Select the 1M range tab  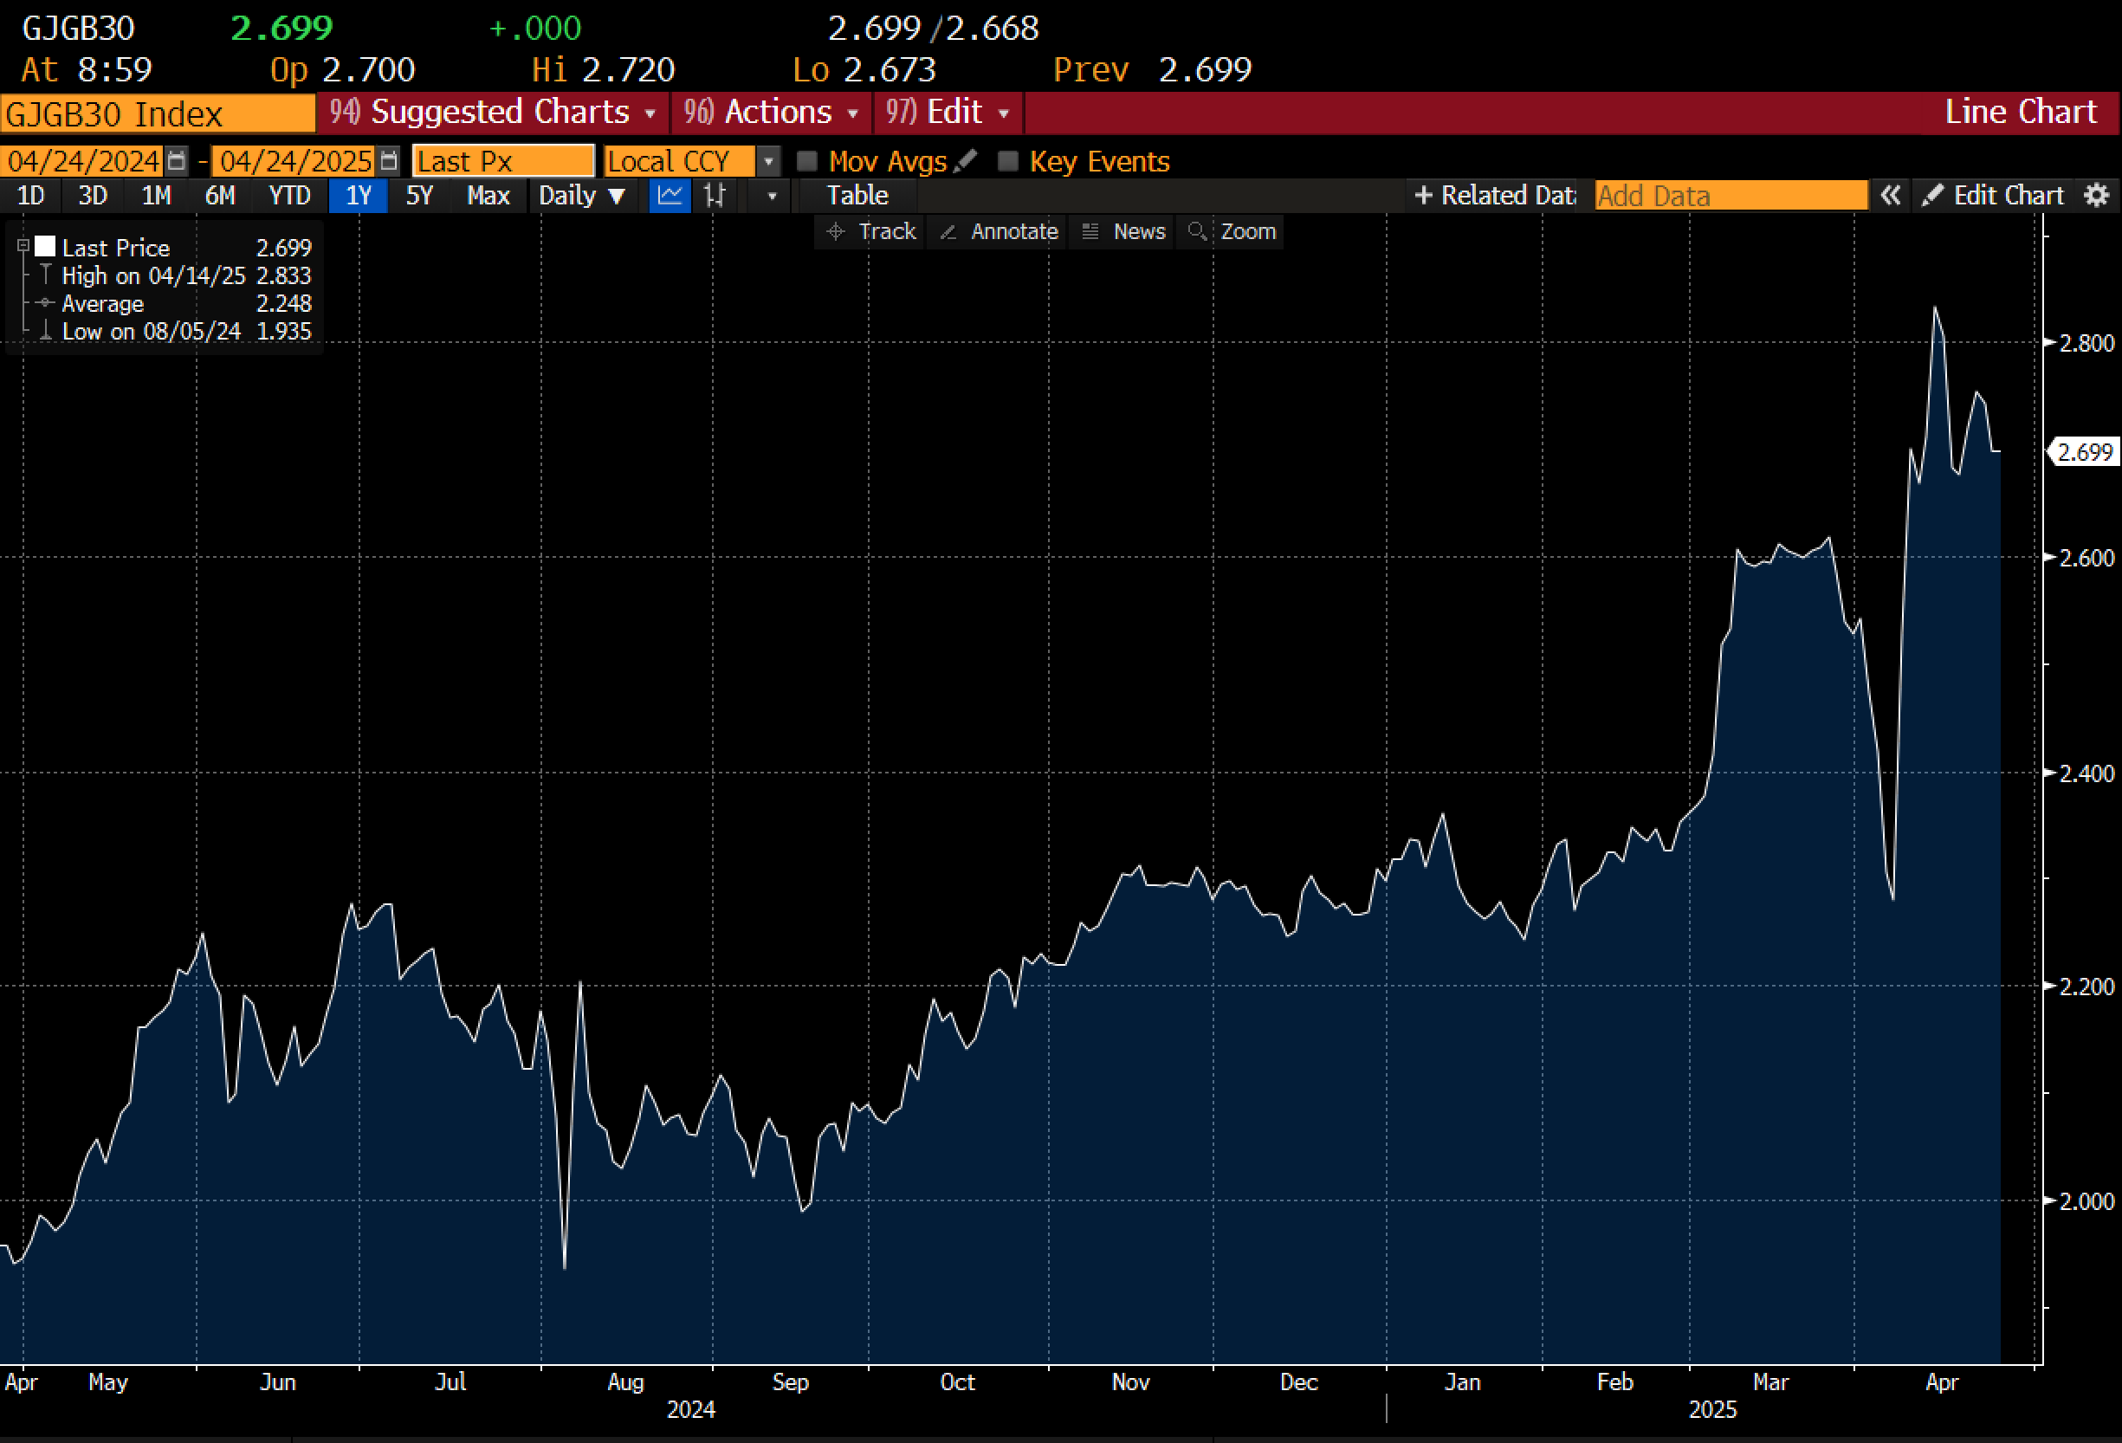[x=156, y=196]
